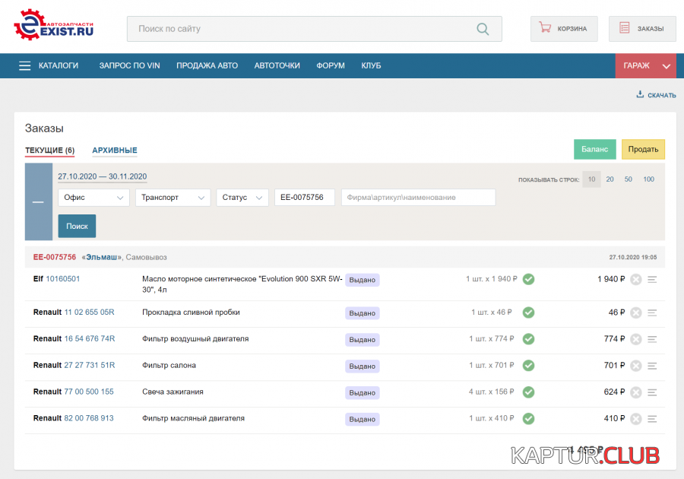
Task: Click cancel X icon on 774 ₽ row
Action: click(x=636, y=339)
